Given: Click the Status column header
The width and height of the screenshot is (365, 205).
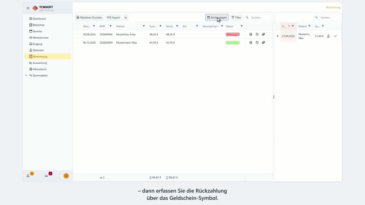Looking at the screenshot, I should point(229,26).
